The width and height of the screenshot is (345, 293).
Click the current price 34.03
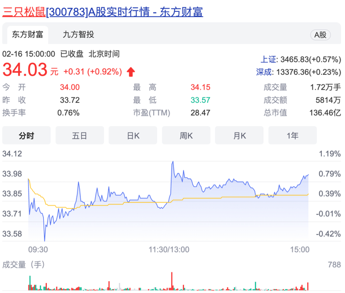tap(25, 69)
